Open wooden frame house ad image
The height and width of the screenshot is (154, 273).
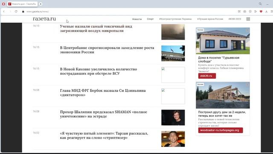[223, 95]
